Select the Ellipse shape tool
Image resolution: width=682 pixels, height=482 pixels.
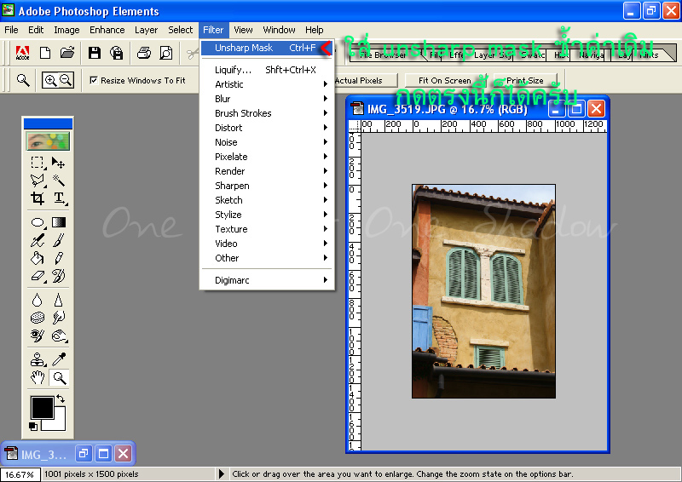coord(38,222)
